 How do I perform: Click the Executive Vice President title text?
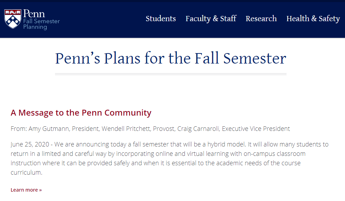tap(256, 129)
